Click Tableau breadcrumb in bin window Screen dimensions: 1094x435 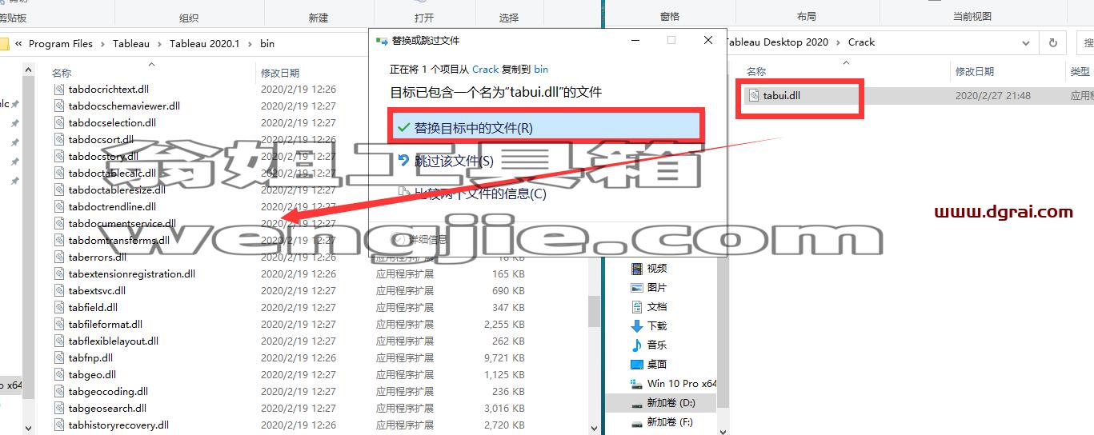130,44
